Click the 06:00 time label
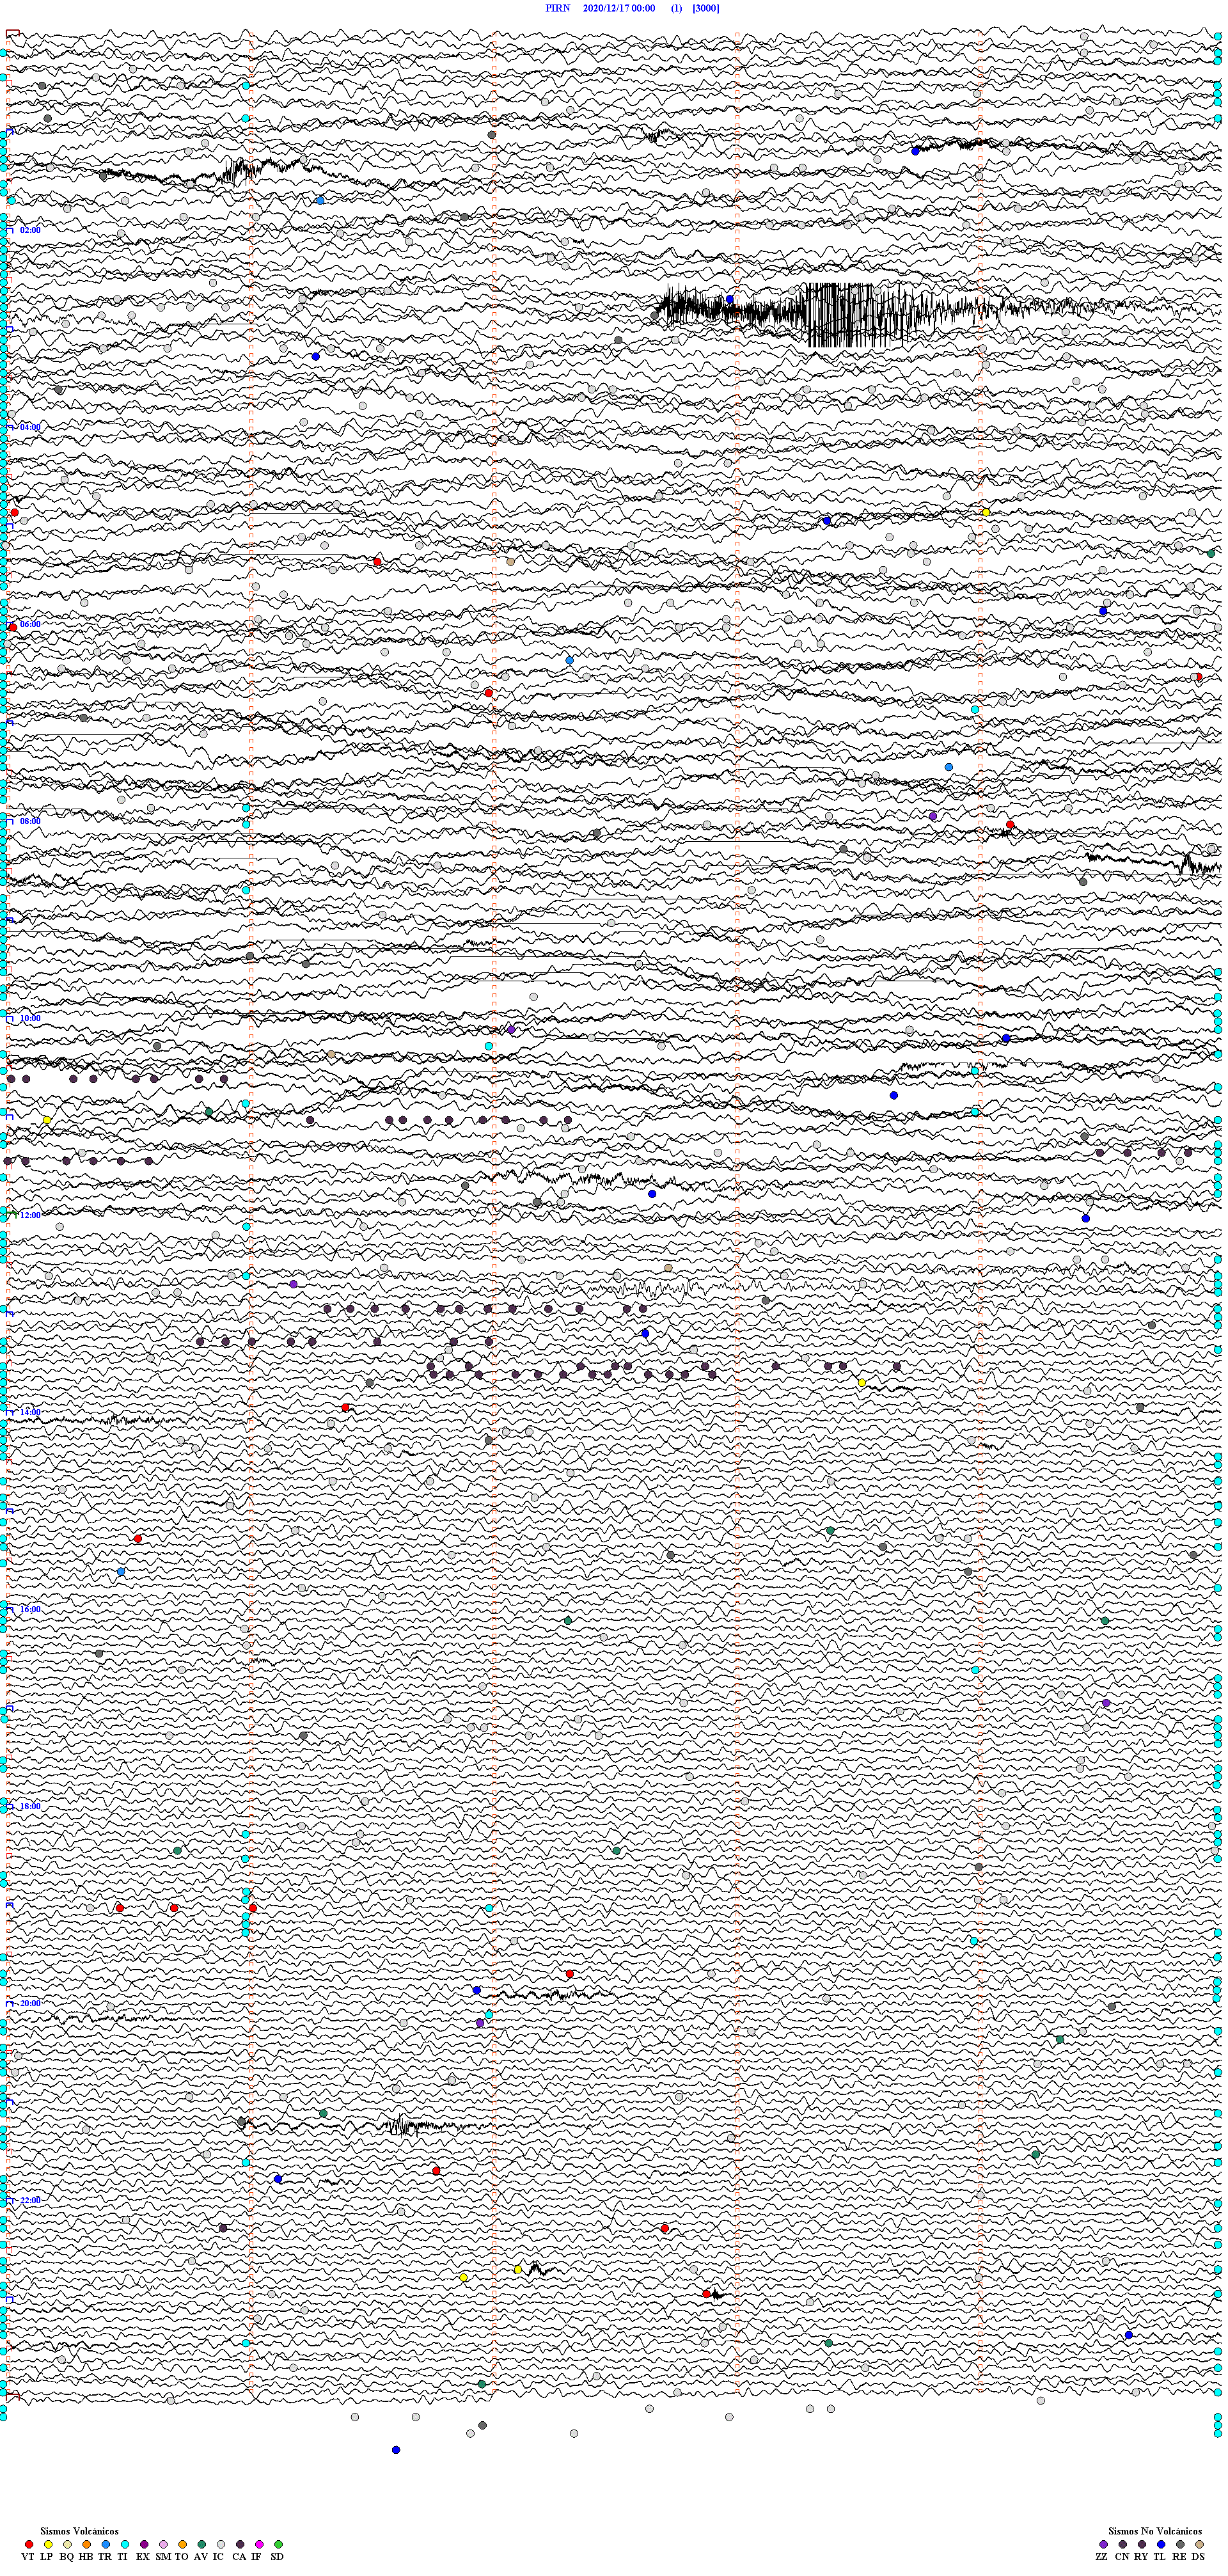Screen dimensions: 1228x2576 (x=30, y=624)
